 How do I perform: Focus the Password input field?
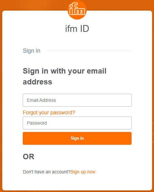point(77,123)
